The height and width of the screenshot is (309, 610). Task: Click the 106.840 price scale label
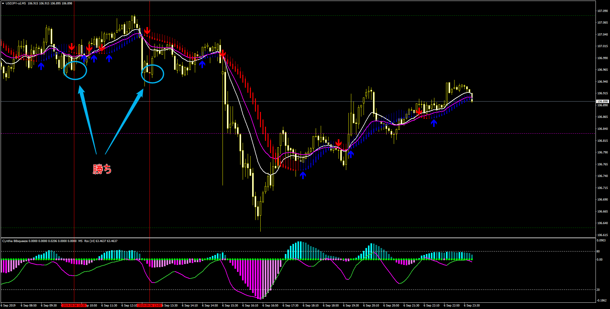[x=602, y=129]
